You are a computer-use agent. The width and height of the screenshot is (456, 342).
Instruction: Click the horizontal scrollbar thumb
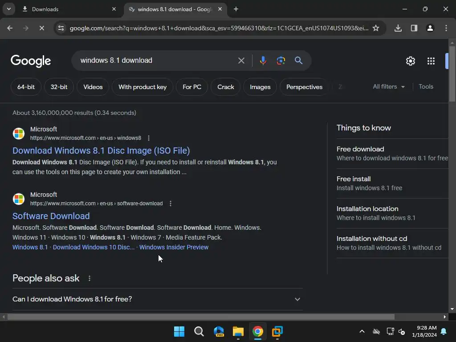[x=201, y=317]
